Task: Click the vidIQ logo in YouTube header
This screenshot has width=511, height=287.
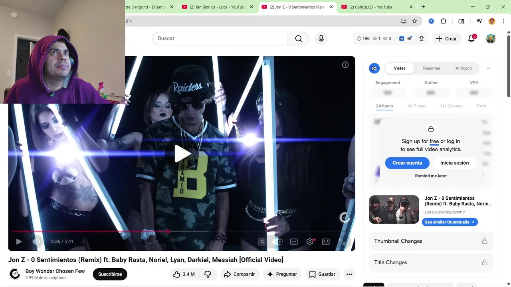Action: (402, 39)
